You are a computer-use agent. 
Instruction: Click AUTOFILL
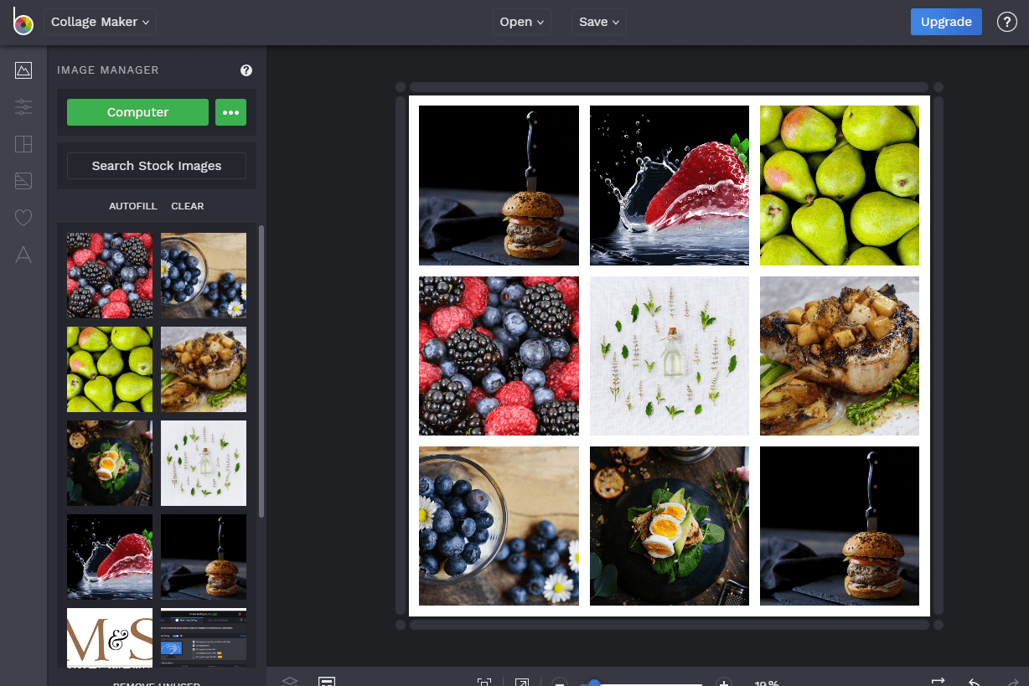point(132,206)
